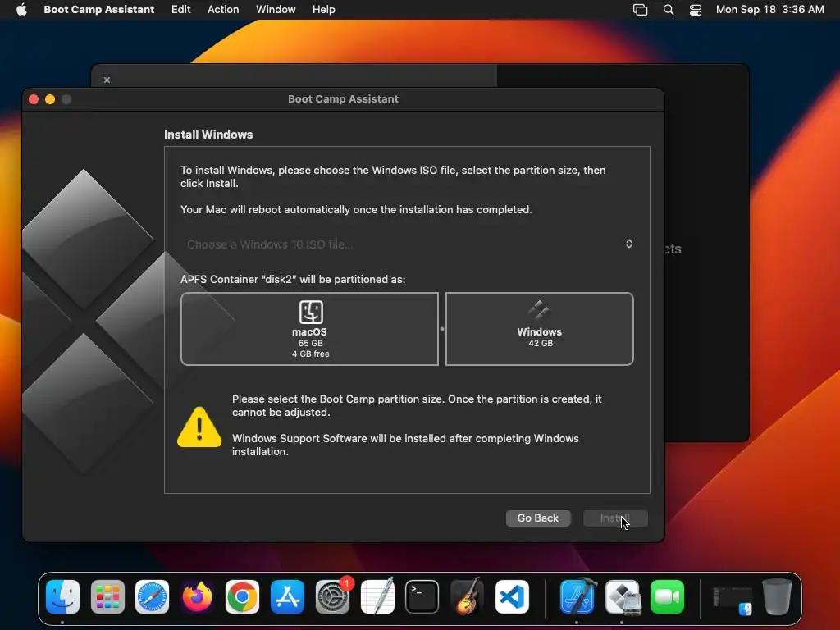Click the ISO file selector stepper arrows
Screen dimensions: 840x630
tap(629, 244)
